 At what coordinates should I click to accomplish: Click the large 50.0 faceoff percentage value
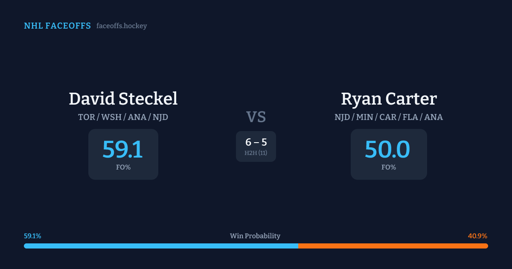387,149
